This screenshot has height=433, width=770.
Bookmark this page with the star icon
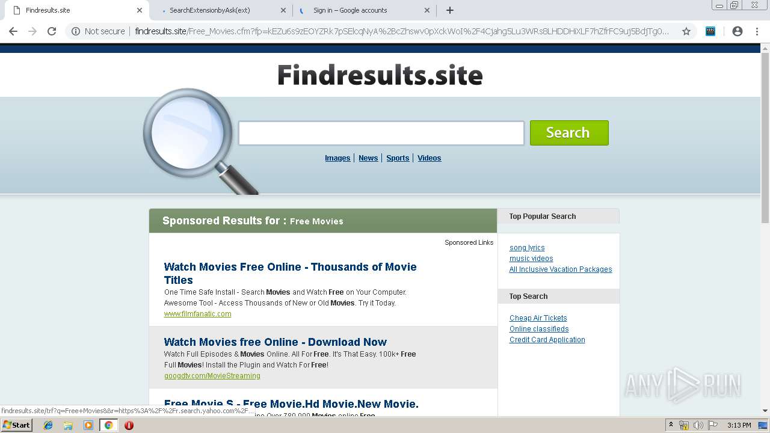[686, 31]
